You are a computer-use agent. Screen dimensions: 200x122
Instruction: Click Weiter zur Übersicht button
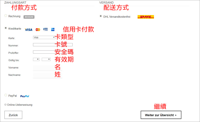[x=161, y=115]
